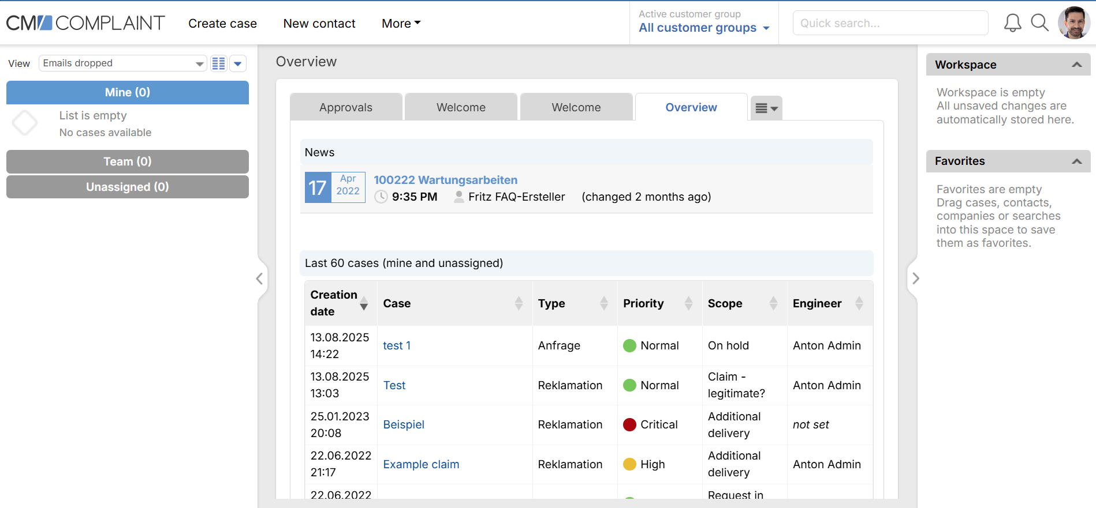The width and height of the screenshot is (1096, 508).
Task: Collapse the Workspace panel
Action: 1077,65
